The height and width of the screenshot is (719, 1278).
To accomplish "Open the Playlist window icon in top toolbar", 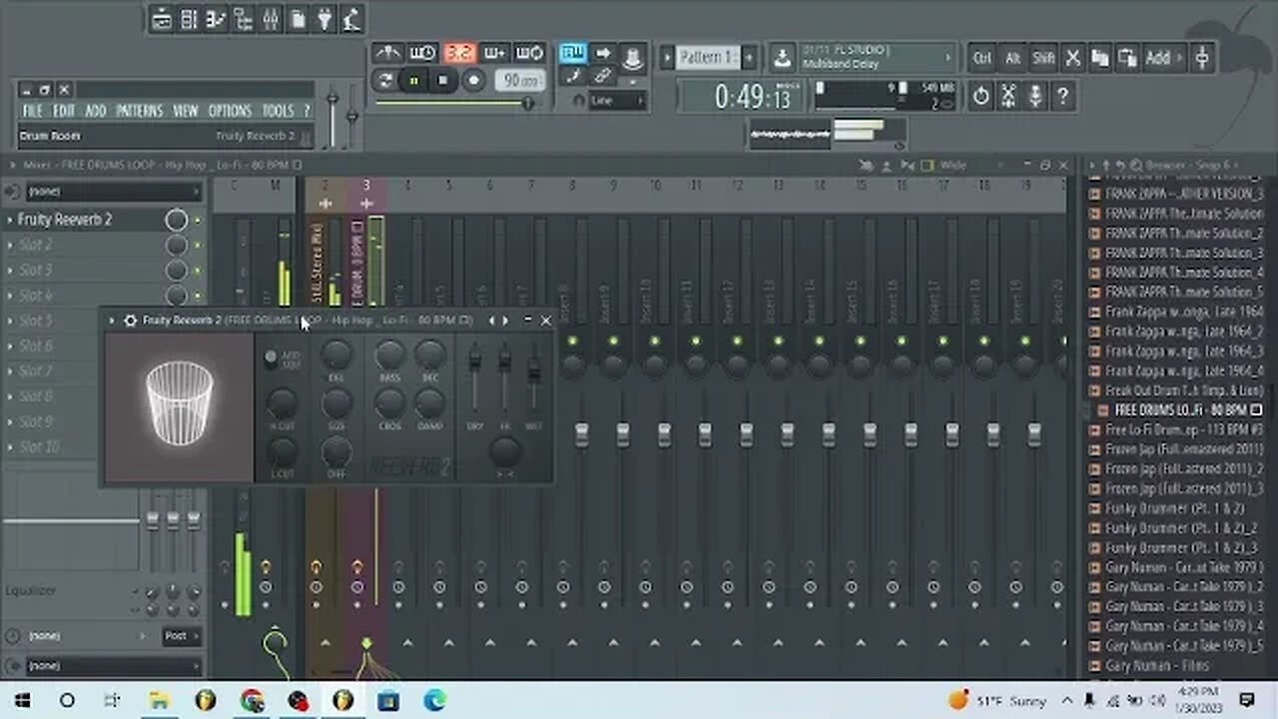I will [162, 19].
